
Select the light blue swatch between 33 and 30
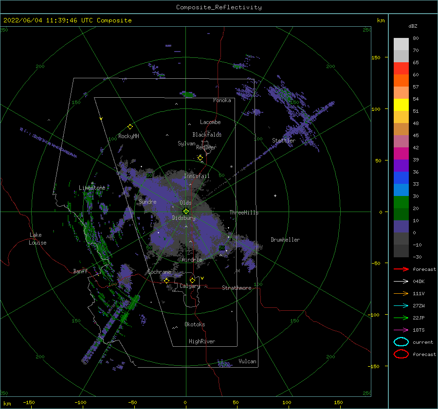pyautogui.click(x=401, y=190)
